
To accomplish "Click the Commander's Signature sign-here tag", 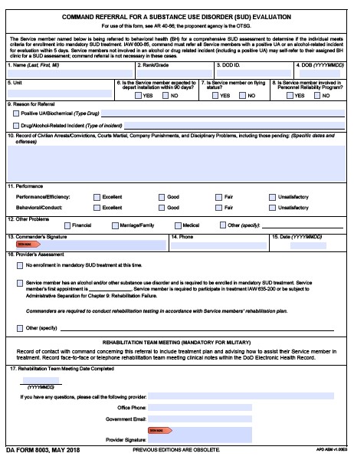I will click(28, 245).
